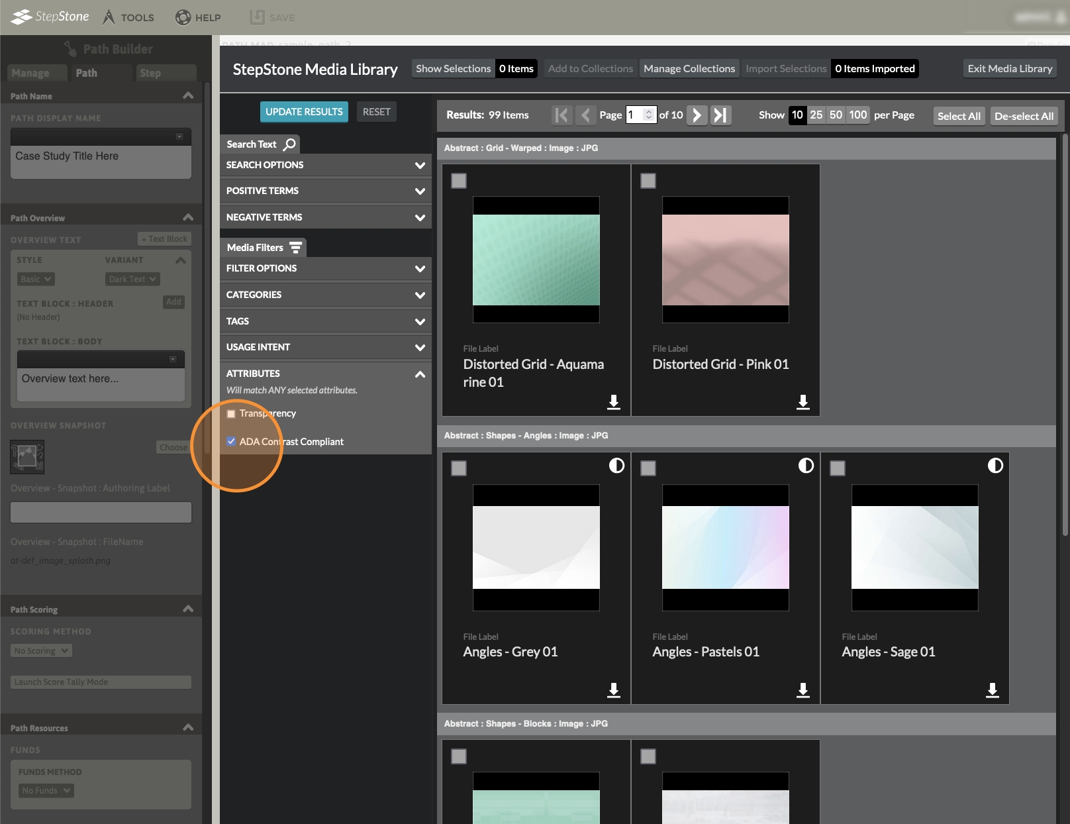The image size is (1070, 824).
Task: Open the No Scoring dropdown
Action: pos(41,651)
